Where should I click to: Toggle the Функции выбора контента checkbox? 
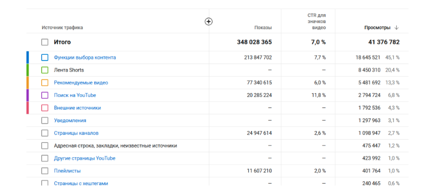tap(44, 58)
